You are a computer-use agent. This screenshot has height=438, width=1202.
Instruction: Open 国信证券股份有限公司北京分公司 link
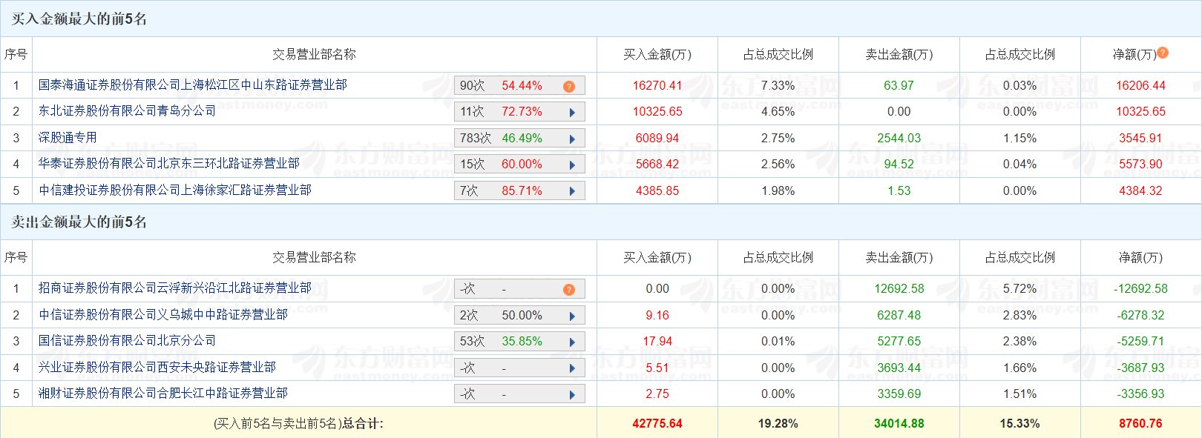coord(127,341)
